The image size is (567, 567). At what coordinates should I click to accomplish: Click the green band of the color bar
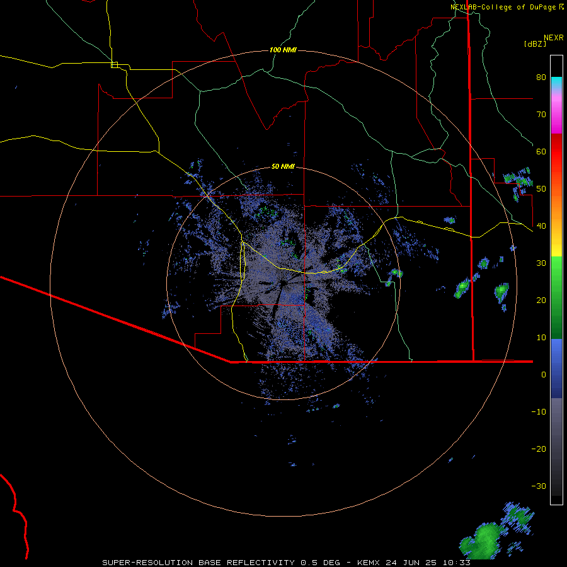[x=556, y=297]
